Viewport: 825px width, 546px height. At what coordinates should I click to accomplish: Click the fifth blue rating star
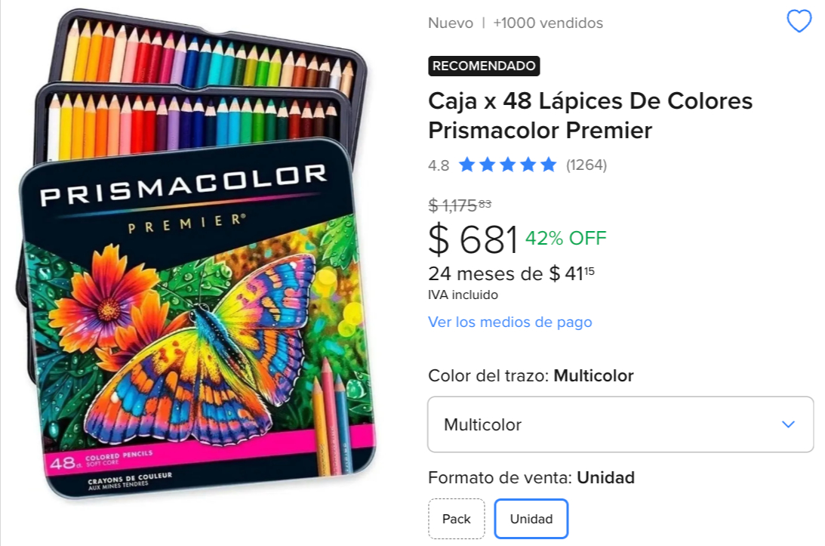(548, 165)
